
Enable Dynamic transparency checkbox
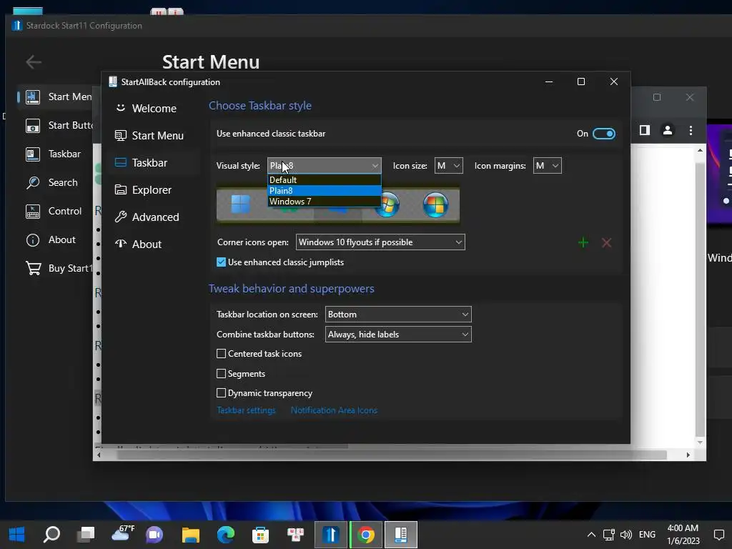[222, 393]
